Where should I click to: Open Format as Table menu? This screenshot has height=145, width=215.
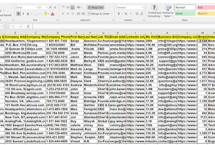168,11
